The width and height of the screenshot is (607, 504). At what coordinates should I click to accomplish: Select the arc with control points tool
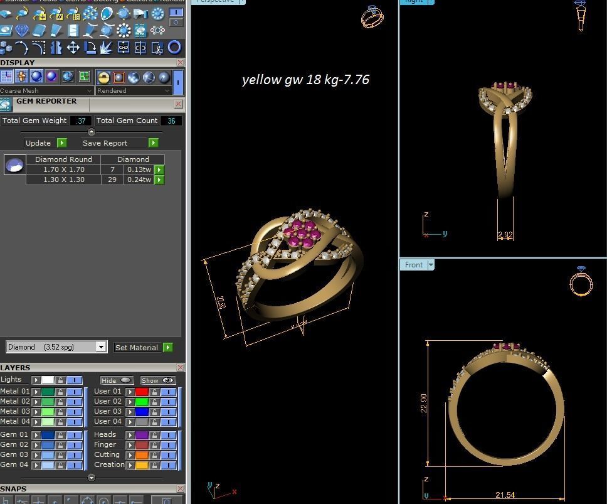coord(23,47)
